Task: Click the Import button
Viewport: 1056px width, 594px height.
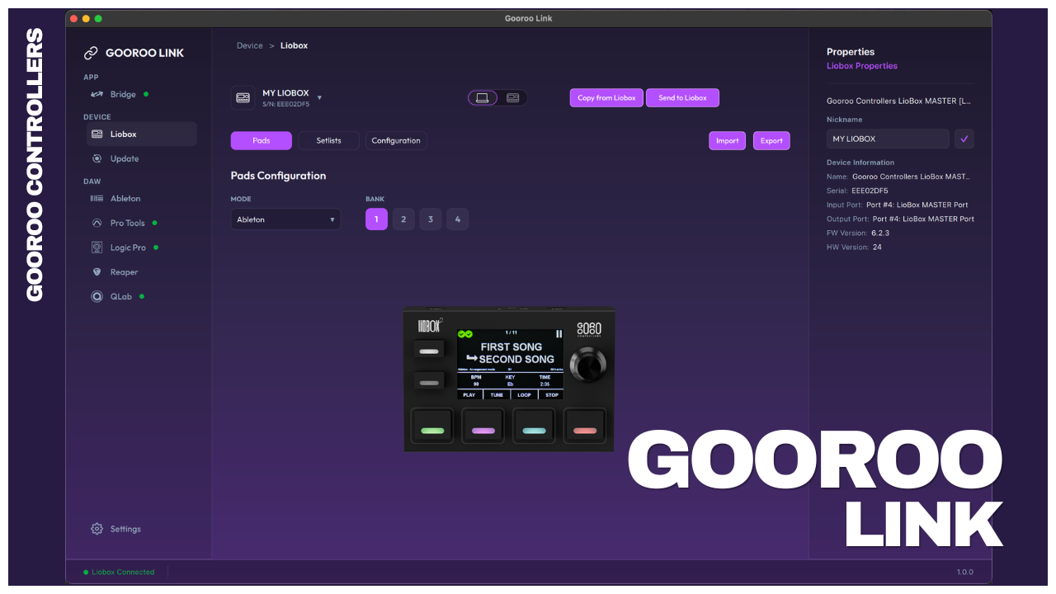Action: pos(728,141)
